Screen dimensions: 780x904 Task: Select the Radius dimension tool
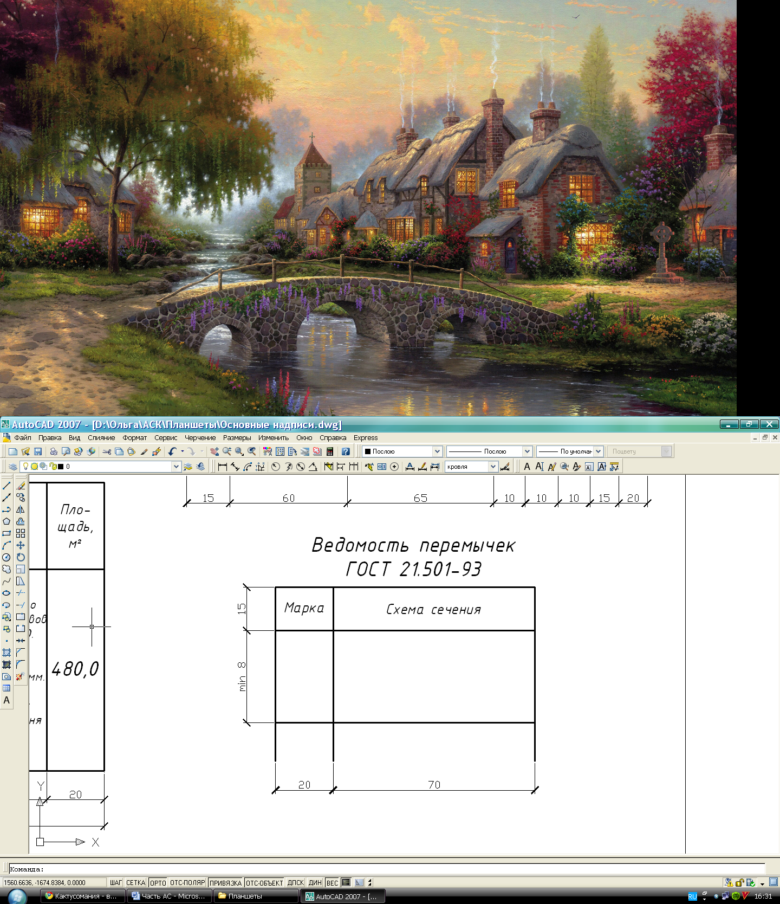pyautogui.click(x=275, y=467)
